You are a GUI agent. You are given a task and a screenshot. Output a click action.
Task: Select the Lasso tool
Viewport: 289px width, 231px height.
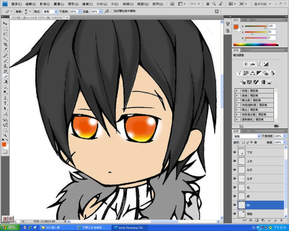pos(5,34)
